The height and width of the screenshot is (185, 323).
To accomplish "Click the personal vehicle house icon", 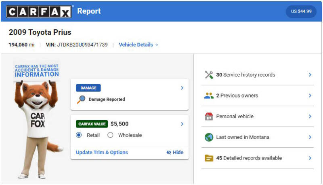I will (209, 117).
